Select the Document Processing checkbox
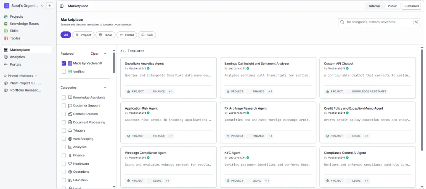This screenshot has width=426, height=189. 64,122
